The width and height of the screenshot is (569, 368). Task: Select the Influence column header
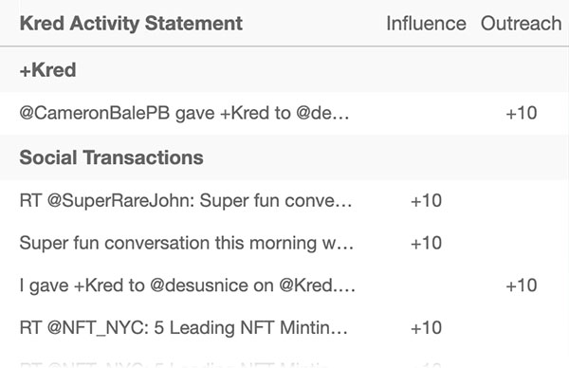coord(426,24)
